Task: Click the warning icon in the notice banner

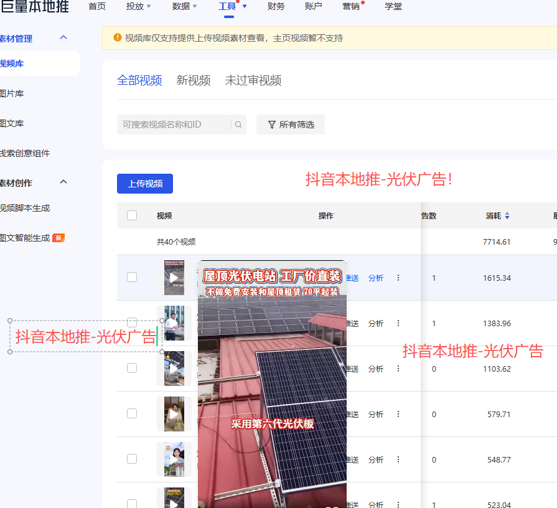Action: click(x=117, y=37)
